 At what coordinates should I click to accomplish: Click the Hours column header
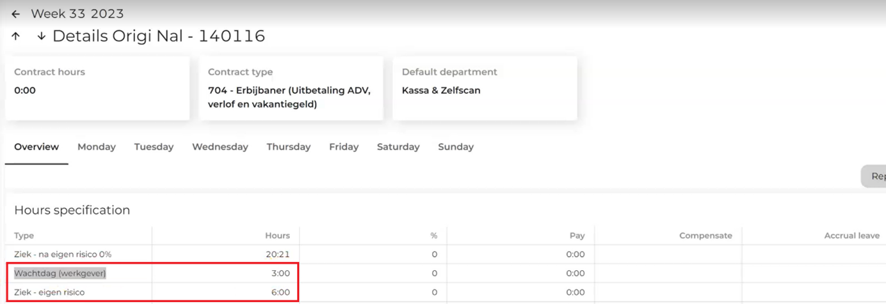pos(278,236)
